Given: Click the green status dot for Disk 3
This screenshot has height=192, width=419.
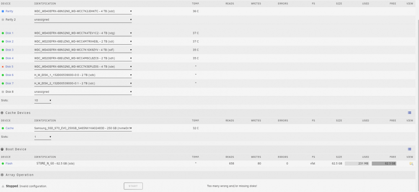Looking at the screenshot, I should click(3, 50).
